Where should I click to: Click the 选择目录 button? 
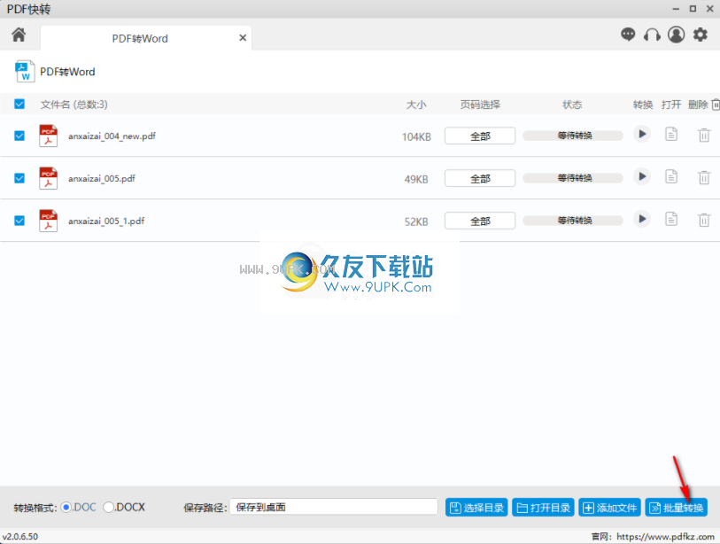tap(476, 508)
